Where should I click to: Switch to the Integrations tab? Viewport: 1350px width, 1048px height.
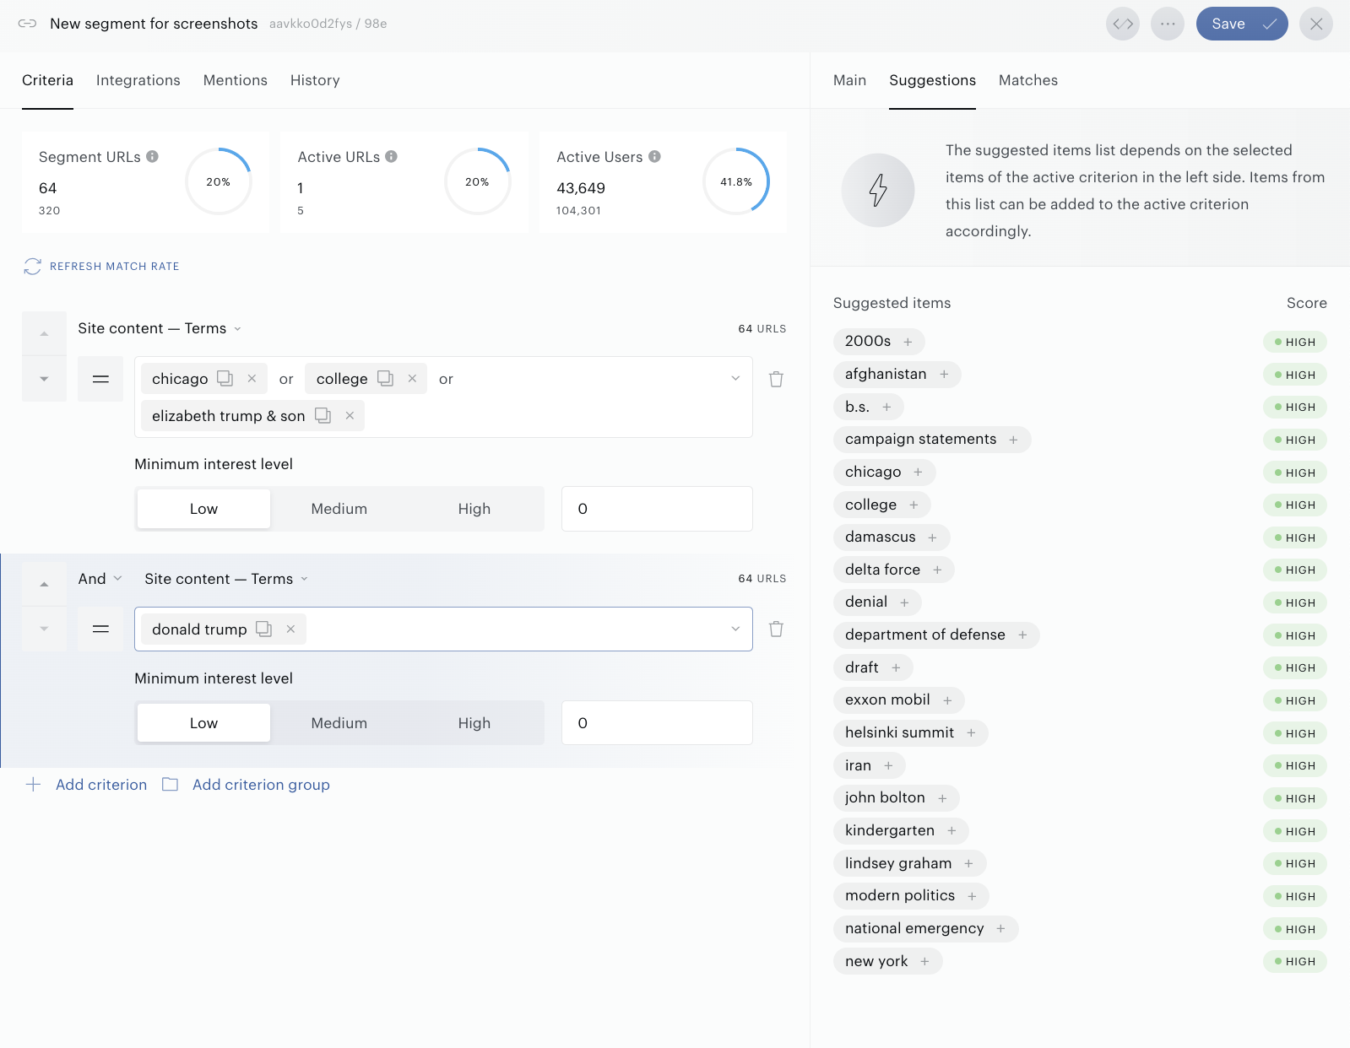[x=138, y=80]
